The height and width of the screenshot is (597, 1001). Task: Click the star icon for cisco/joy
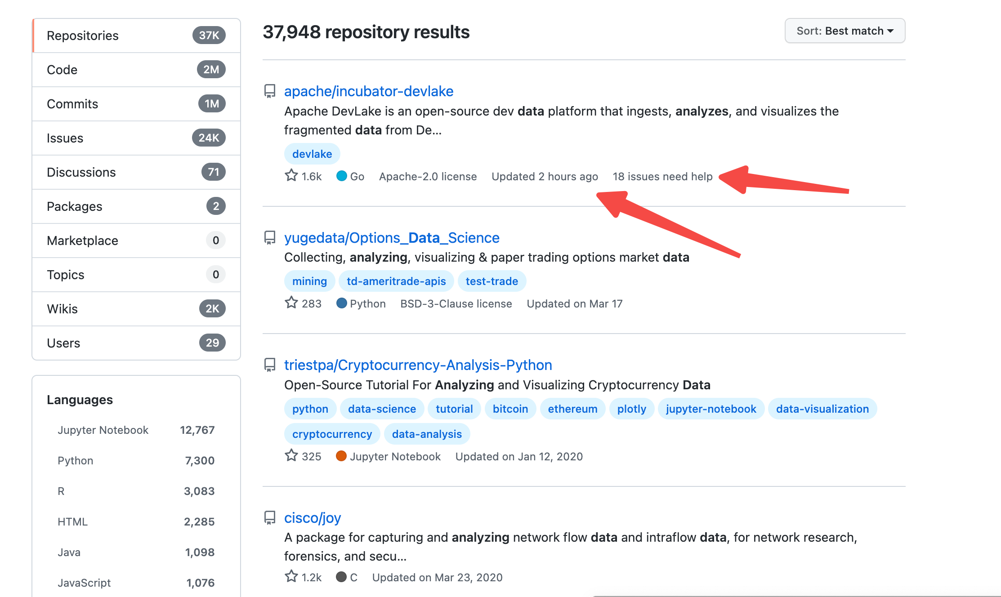(291, 576)
